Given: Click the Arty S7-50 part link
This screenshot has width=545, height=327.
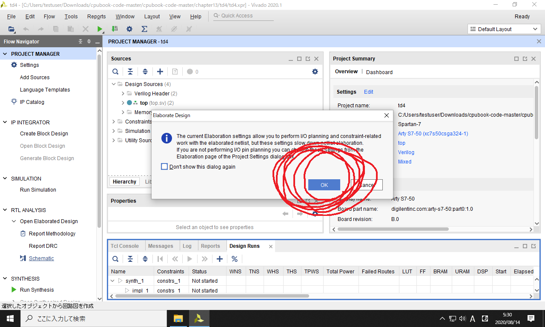Looking at the screenshot, I should [x=433, y=133].
